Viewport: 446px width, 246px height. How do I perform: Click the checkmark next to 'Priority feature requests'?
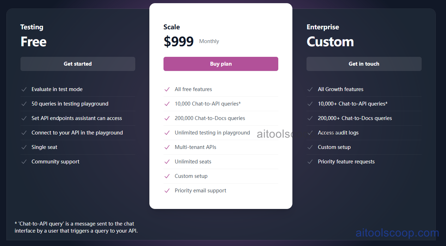[310, 162]
